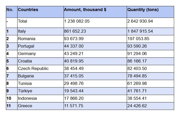
Task: Click the total quantity 2 642 930.94
Action: point(140,21)
